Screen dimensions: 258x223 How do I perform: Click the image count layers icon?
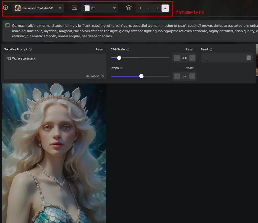(x=129, y=8)
